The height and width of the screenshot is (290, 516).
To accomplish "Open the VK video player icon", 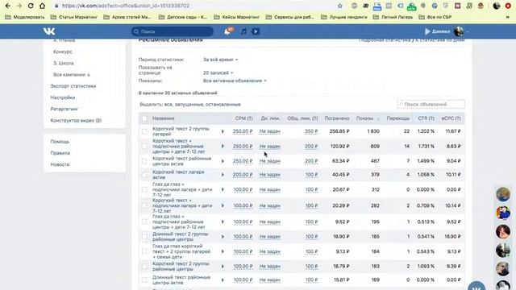I will [x=256, y=31].
